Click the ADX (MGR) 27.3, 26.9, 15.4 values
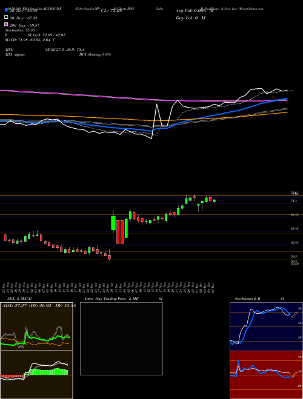 [x=64, y=50]
